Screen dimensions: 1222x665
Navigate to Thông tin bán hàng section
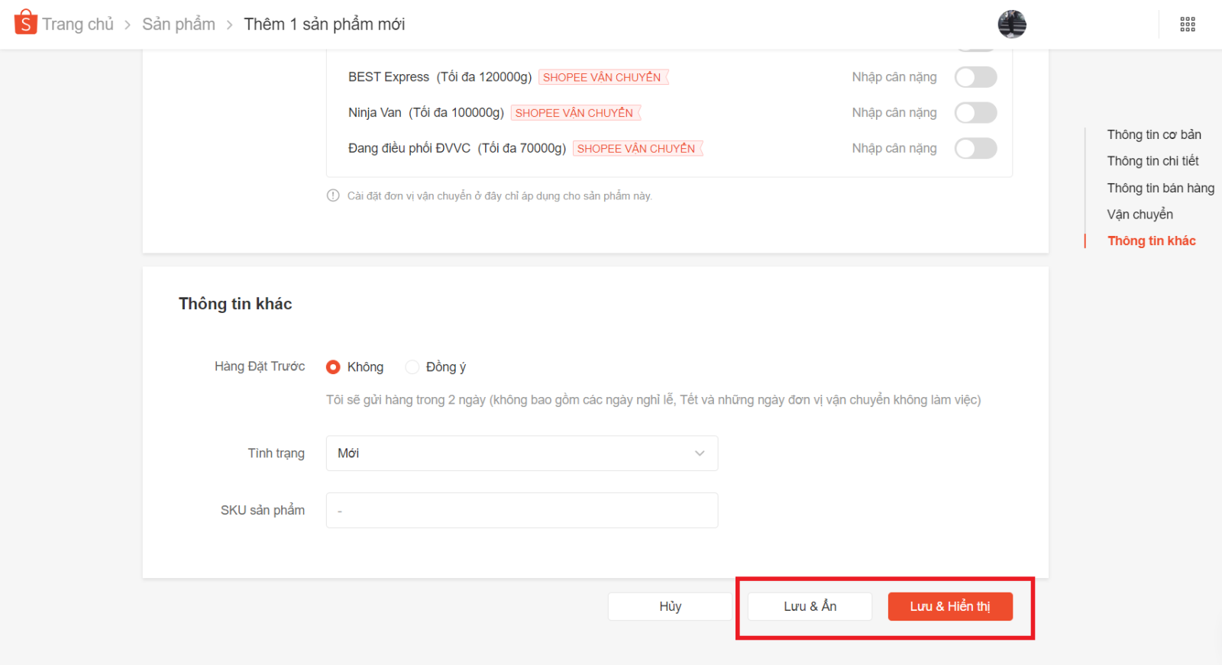1160,188
